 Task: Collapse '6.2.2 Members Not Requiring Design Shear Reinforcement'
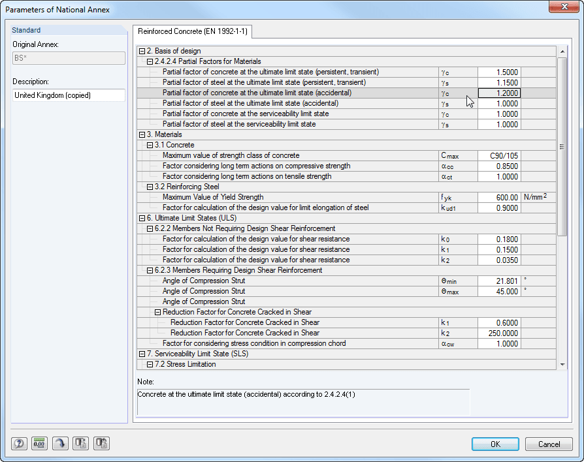coord(150,228)
